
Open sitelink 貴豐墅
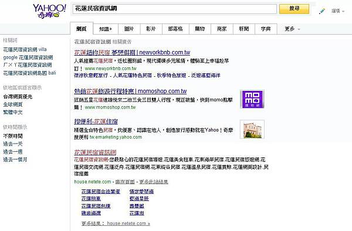pyautogui.click(x=137, y=206)
